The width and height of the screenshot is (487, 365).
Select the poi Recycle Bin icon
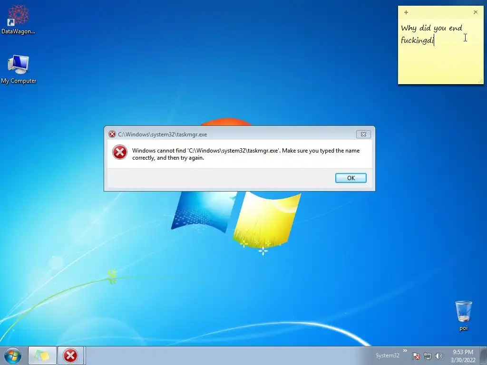[x=463, y=316]
